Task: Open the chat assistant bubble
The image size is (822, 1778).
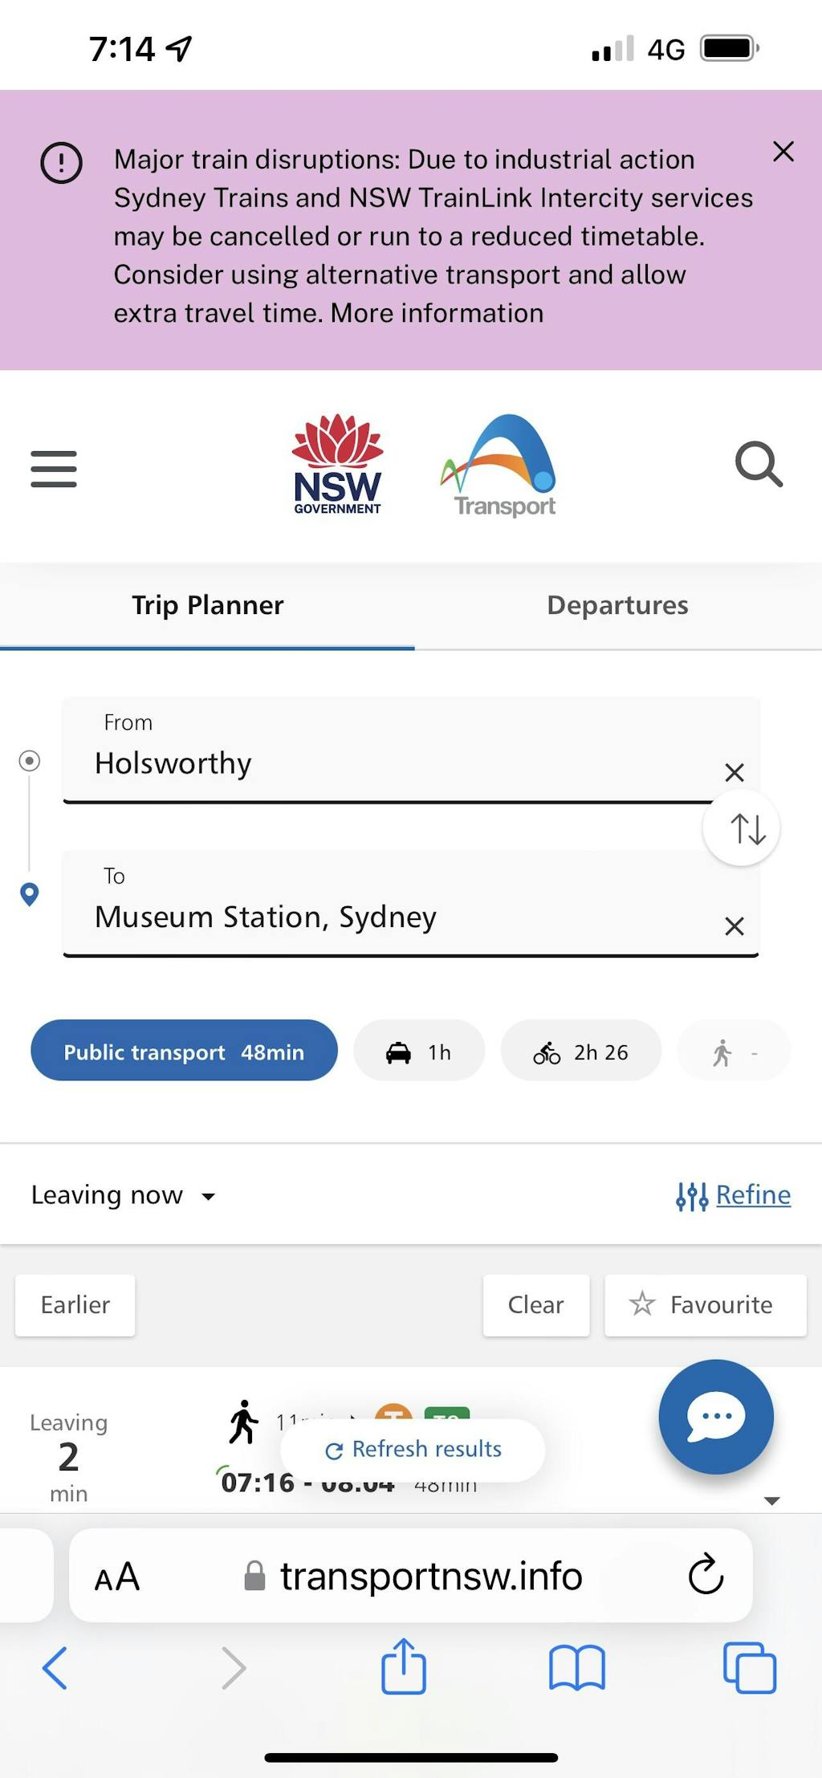Action: click(715, 1417)
